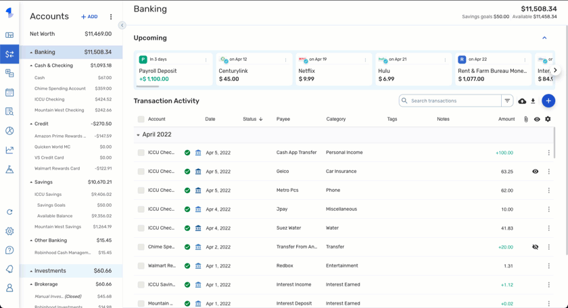Tick checkbox for Metro Pcs row
568x308 pixels.
(x=141, y=190)
